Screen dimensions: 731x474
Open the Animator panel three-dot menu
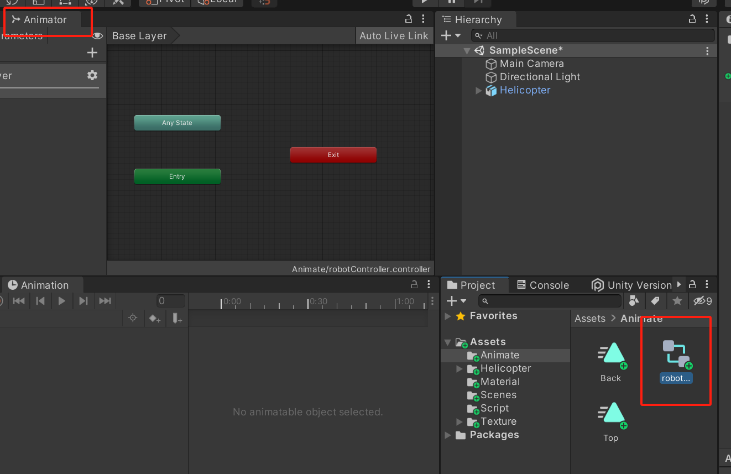(x=423, y=19)
